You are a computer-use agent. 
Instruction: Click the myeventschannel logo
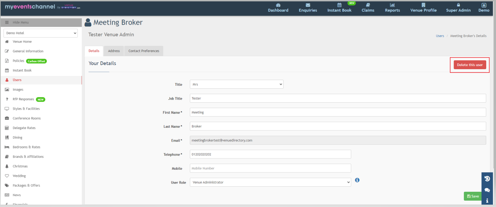click(x=42, y=7)
